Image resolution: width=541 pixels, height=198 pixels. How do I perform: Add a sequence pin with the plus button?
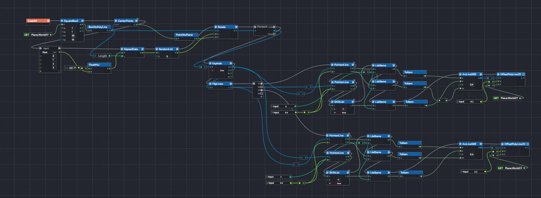tap(261, 97)
